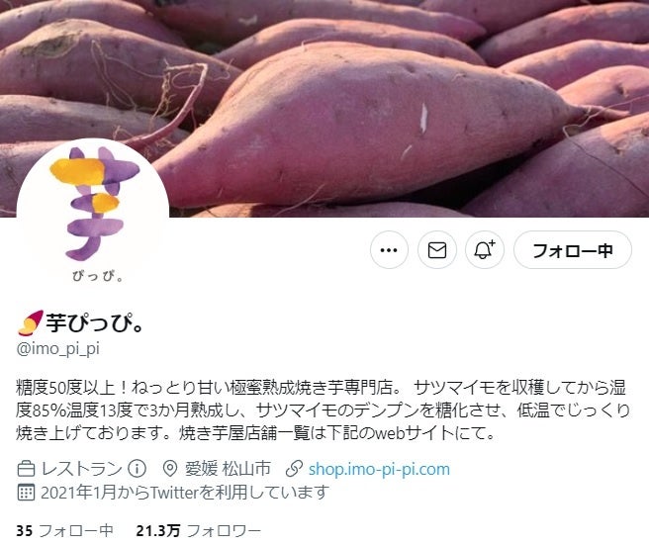The width and height of the screenshot is (649, 547).
Task: Click the 愛媛 松山市 location text
Action: coord(228,469)
